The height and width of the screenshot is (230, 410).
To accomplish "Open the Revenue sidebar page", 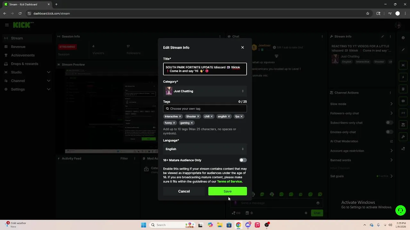I will click(27, 47).
